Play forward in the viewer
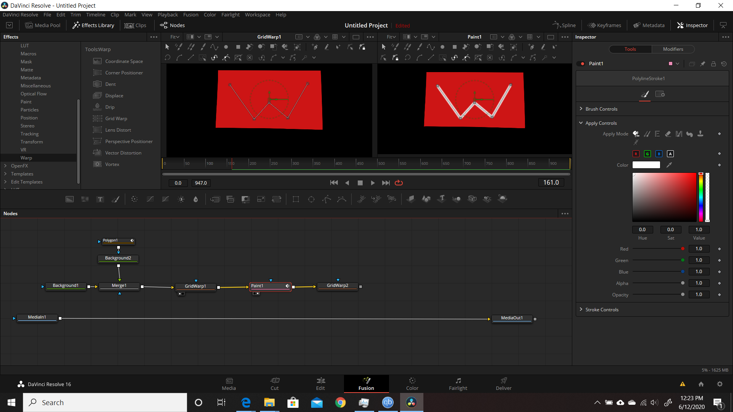The image size is (733, 412). tap(373, 183)
